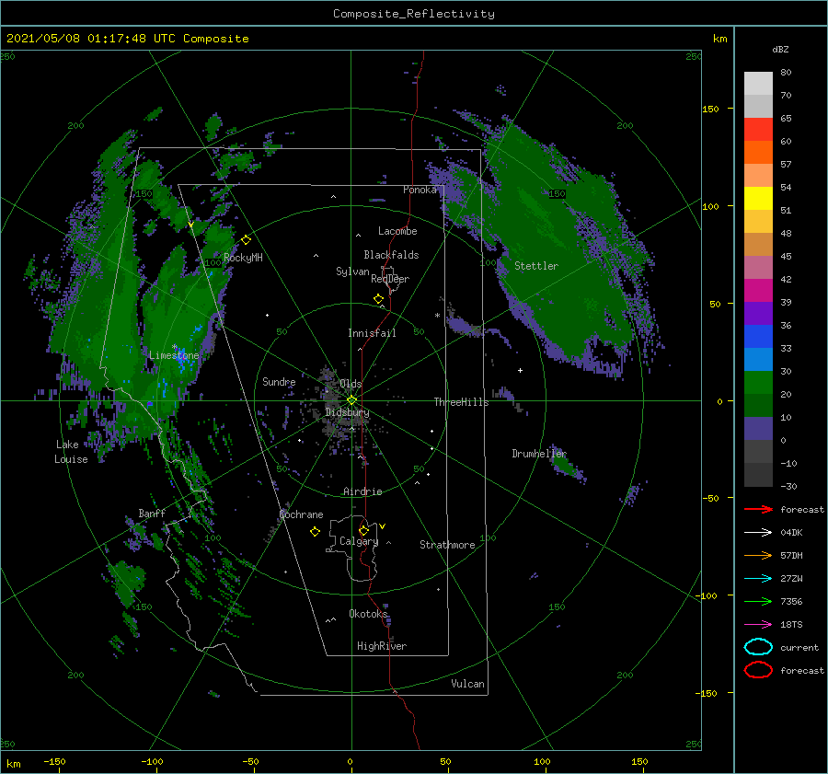This screenshot has width=828, height=774.
Task: Click the yellow diamond marker below RedDeer
Action: click(x=379, y=299)
